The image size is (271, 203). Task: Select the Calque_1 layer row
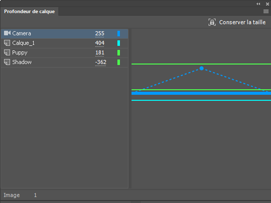54,43
